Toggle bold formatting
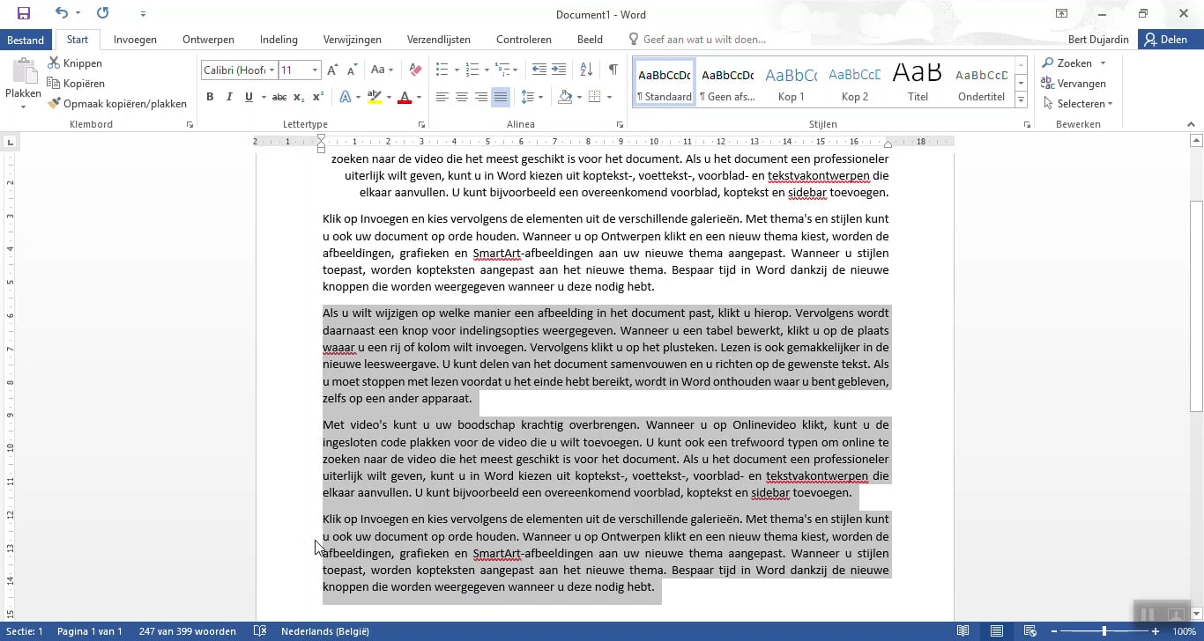1204x641 pixels. click(x=210, y=97)
